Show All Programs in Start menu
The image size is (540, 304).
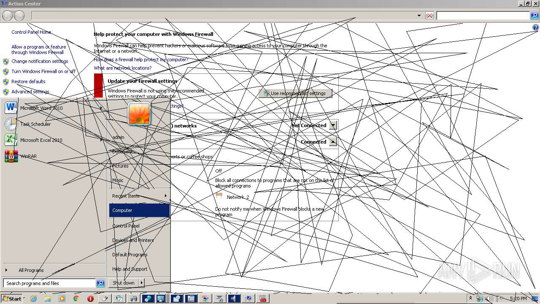[31, 270]
